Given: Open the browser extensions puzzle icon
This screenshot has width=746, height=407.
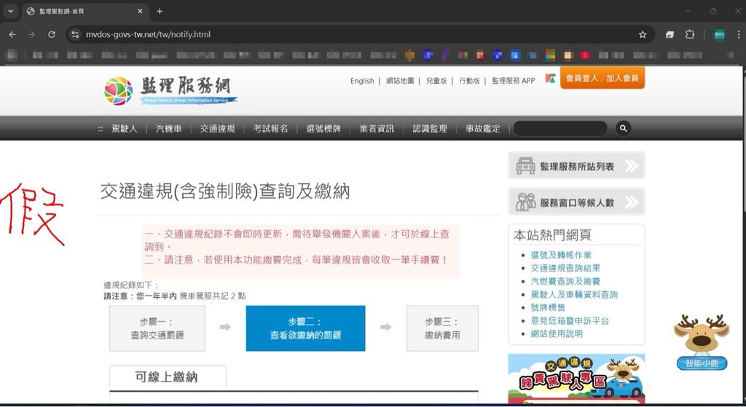Looking at the screenshot, I should (x=690, y=34).
